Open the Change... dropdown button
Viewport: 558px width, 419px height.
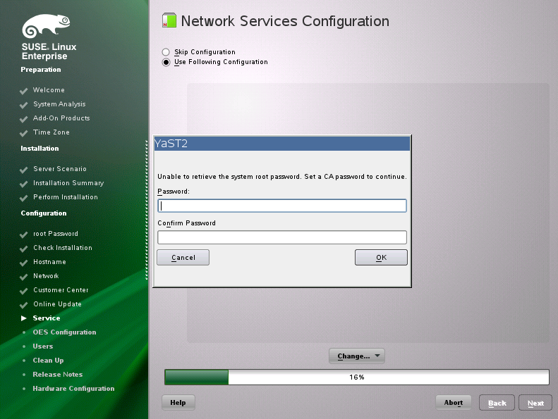pyautogui.click(x=356, y=356)
